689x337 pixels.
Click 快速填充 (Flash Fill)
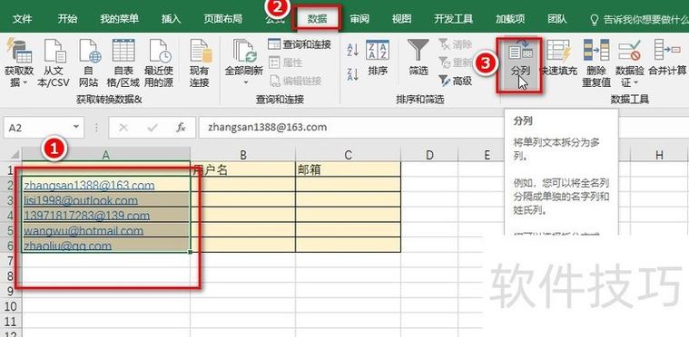pos(558,58)
